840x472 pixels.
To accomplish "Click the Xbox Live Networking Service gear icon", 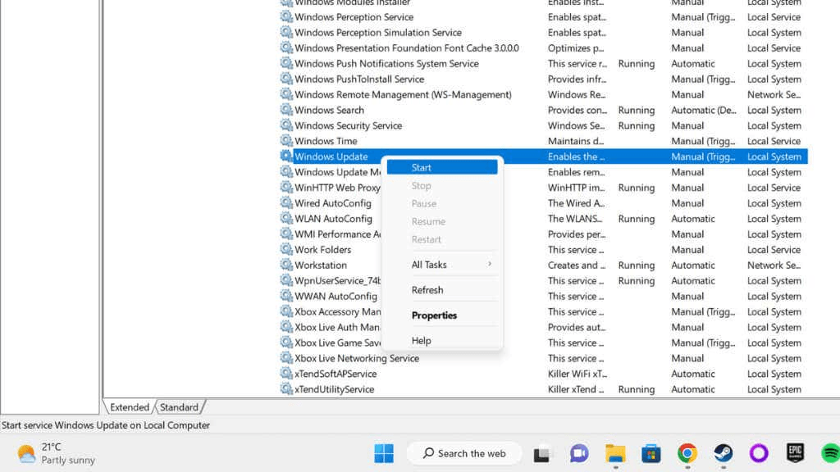I will (x=286, y=357).
